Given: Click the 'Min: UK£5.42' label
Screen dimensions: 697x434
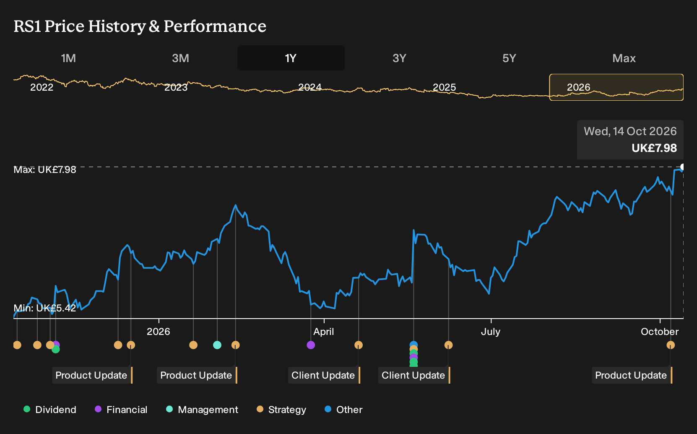Looking at the screenshot, I should [45, 308].
